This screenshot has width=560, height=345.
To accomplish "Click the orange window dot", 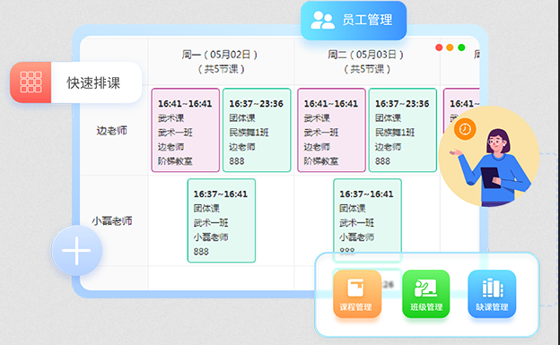I will (450, 47).
